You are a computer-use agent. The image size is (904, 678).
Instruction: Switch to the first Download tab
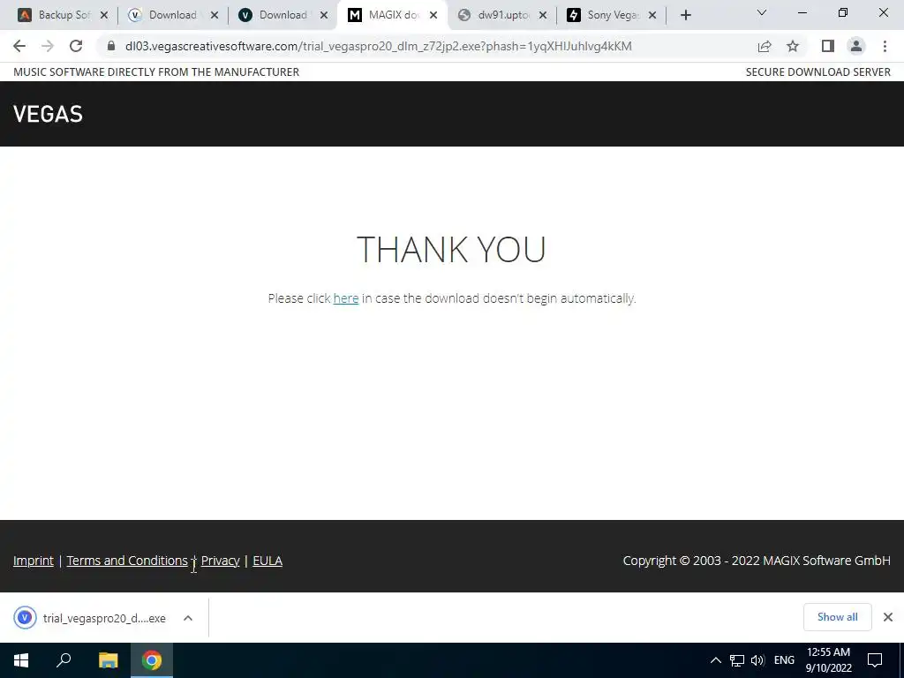click(x=167, y=15)
